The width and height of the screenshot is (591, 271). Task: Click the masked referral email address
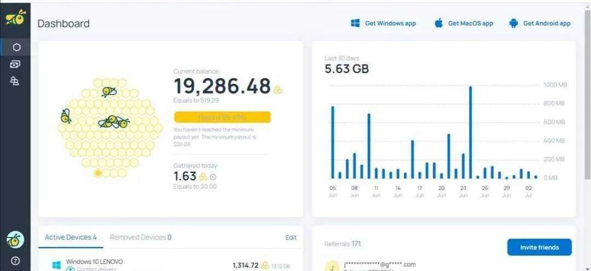380,264
